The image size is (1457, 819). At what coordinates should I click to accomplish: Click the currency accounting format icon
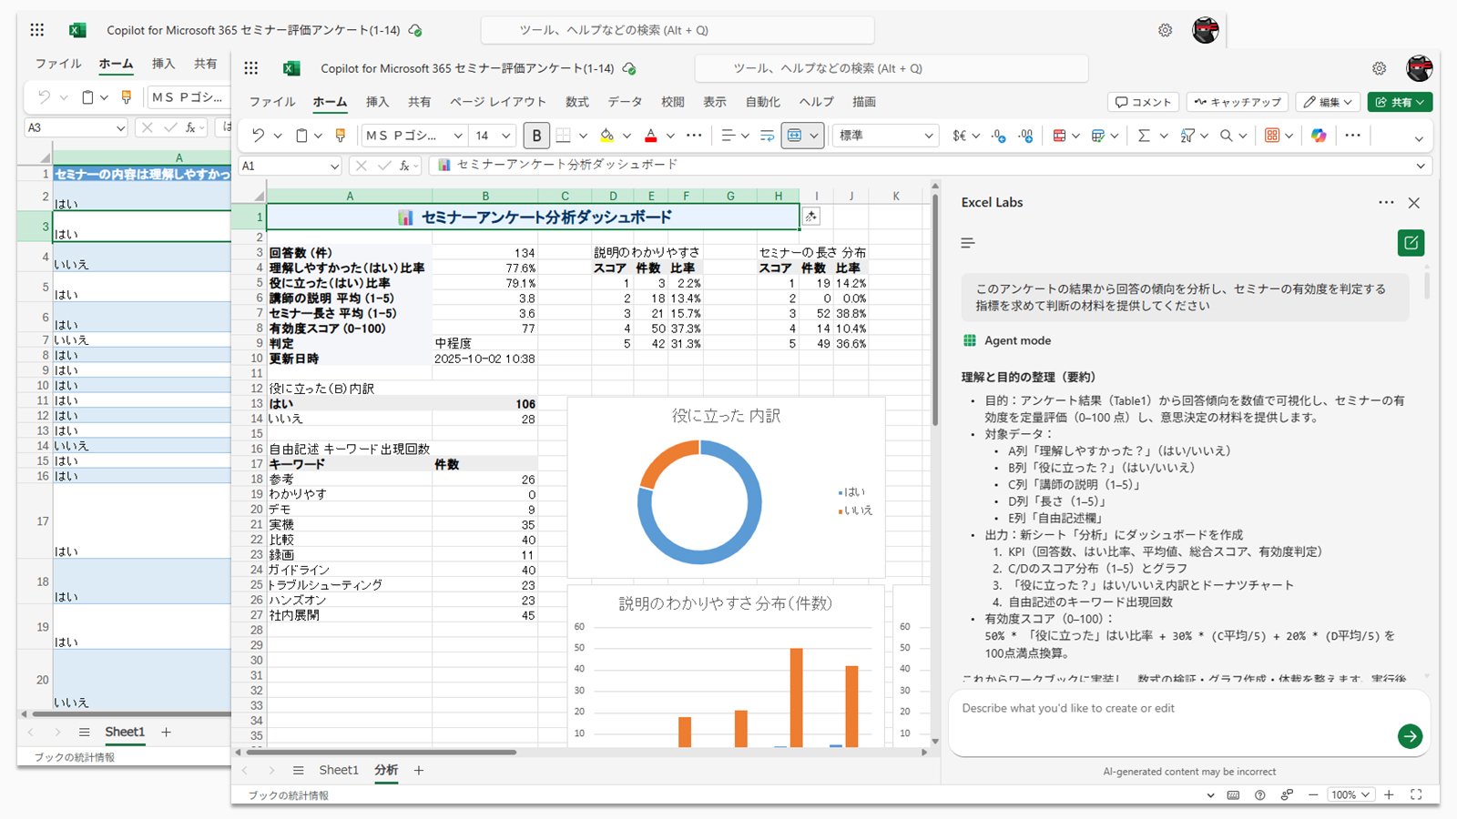pyautogui.click(x=959, y=136)
